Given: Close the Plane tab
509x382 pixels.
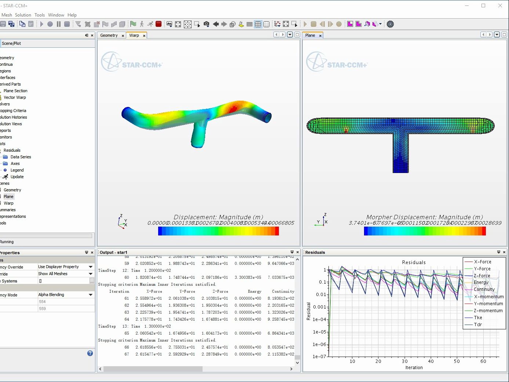Looking at the screenshot, I should [x=320, y=36].
